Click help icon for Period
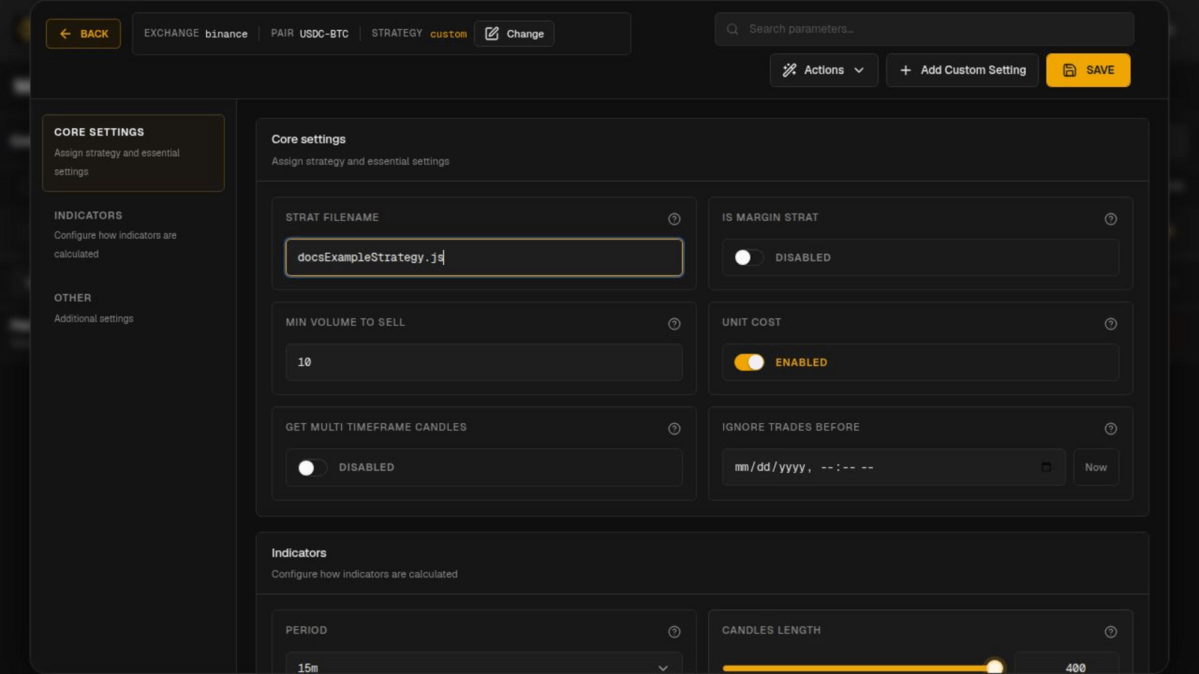Screen dimensions: 1199x674 (674, 631)
